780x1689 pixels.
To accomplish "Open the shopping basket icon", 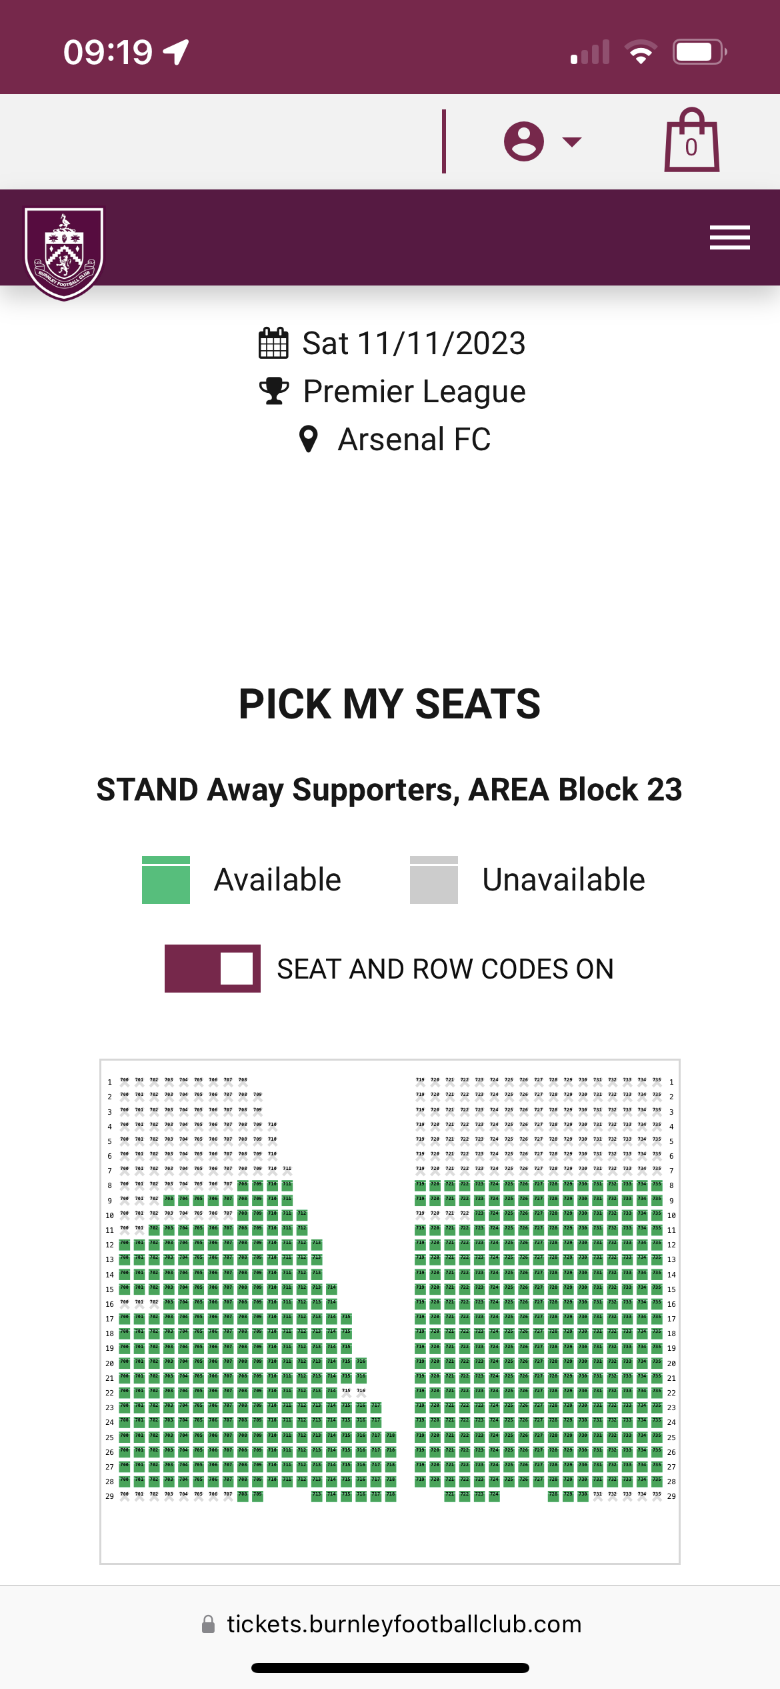I will 691,141.
